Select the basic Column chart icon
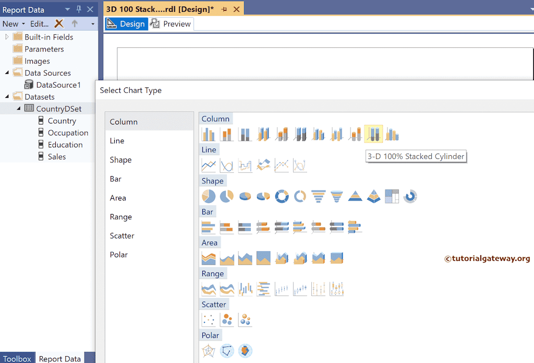This screenshot has width=534, height=363. [x=209, y=134]
